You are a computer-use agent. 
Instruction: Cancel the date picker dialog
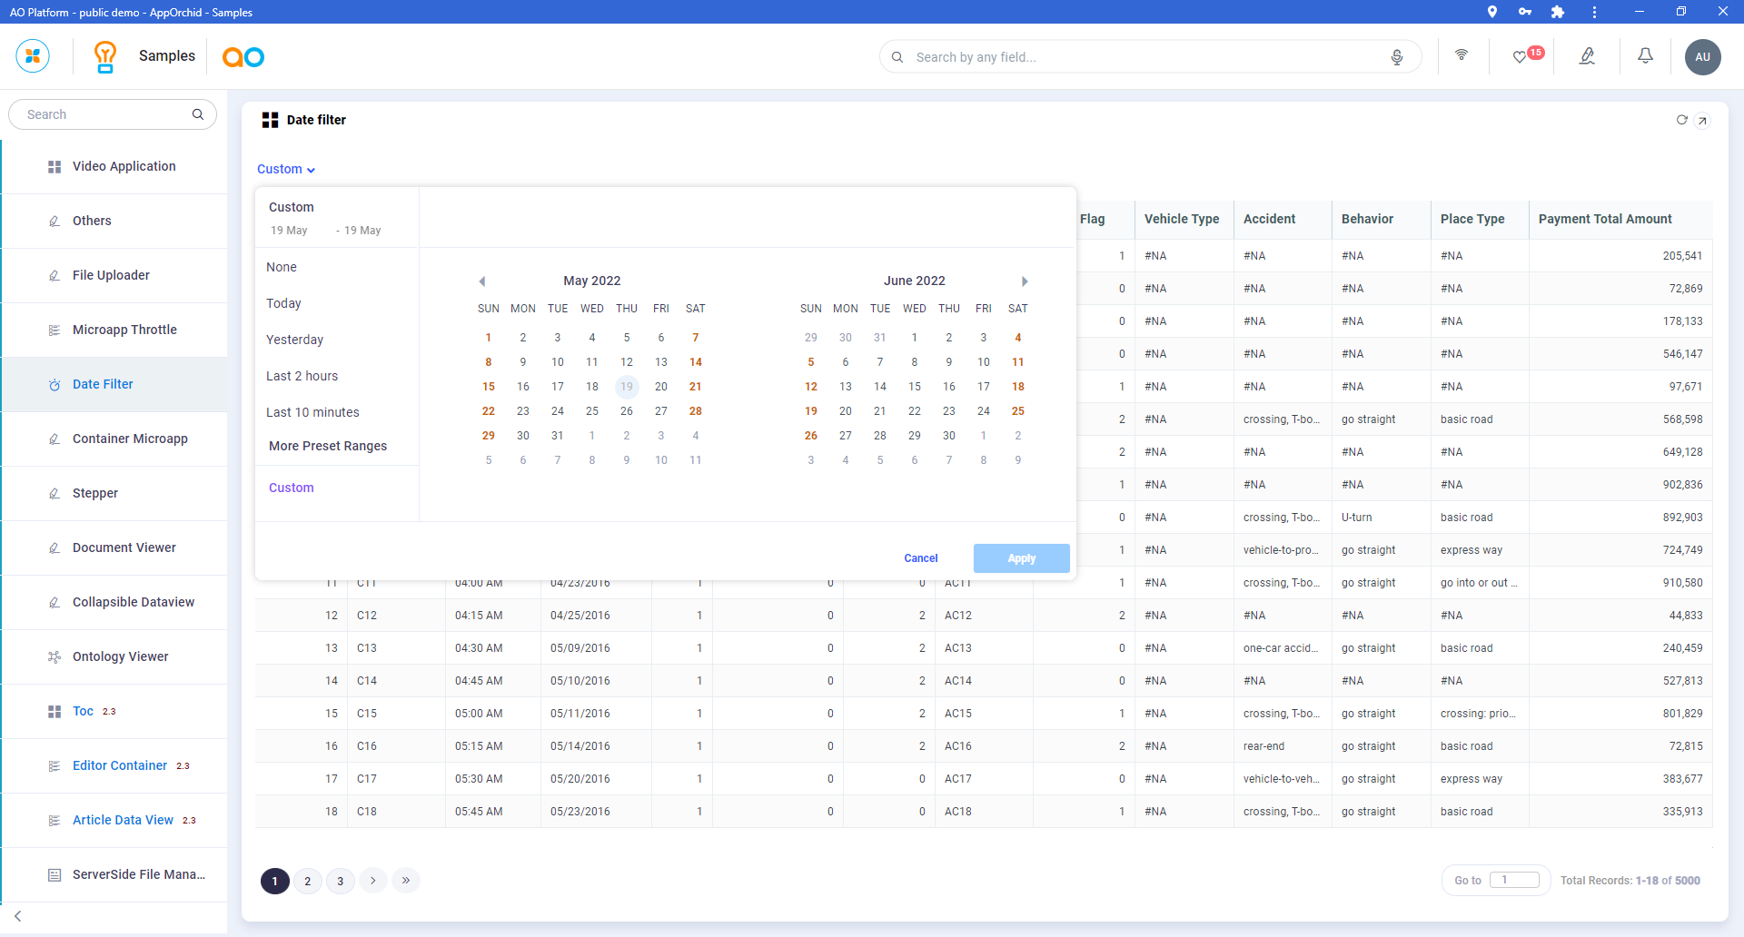920,558
